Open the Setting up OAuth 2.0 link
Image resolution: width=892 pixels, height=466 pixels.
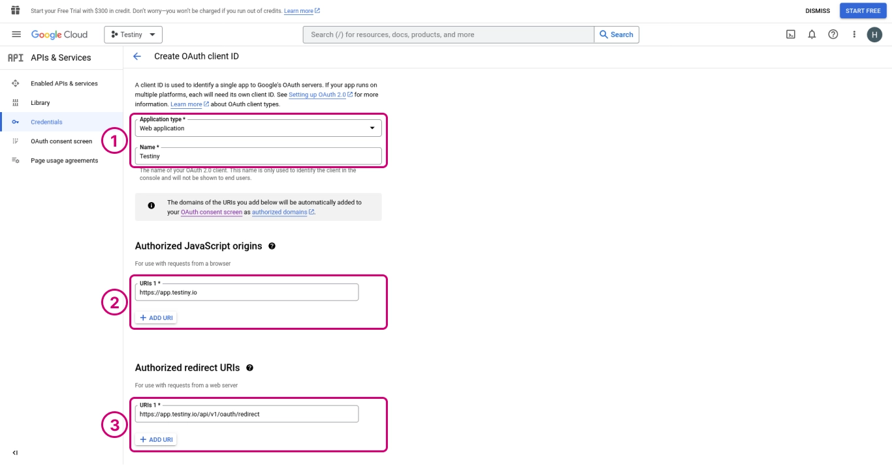pos(317,95)
